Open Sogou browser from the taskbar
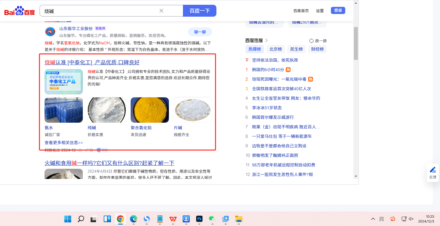Viewport: 440px width, 226px height. [x=147, y=219]
